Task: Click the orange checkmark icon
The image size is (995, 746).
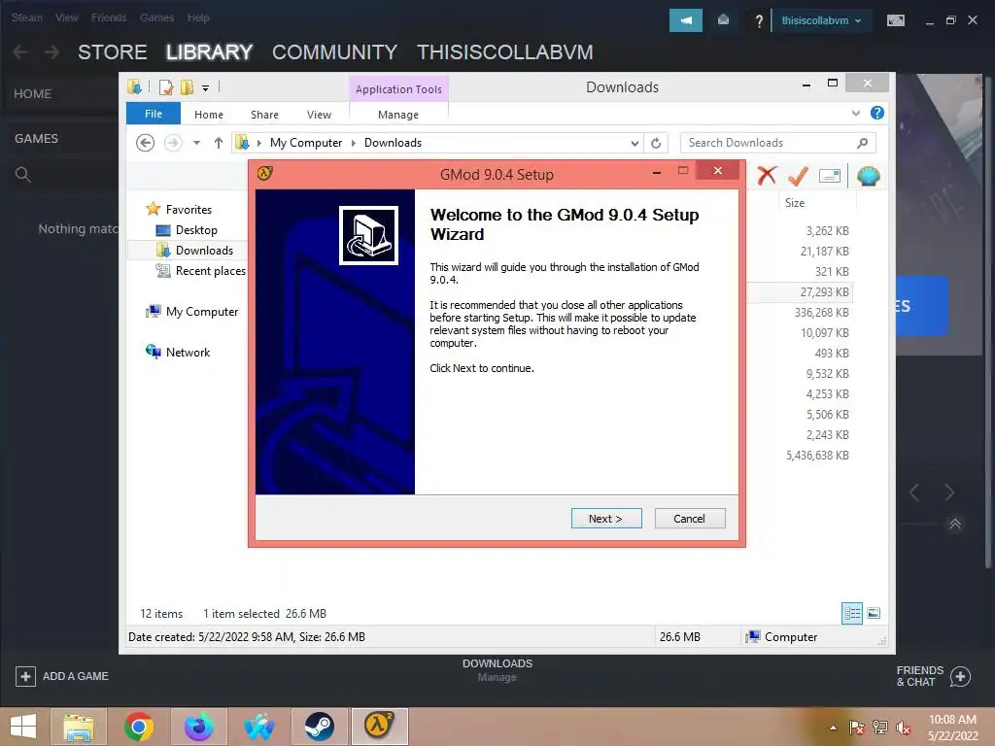Action: [x=798, y=176]
